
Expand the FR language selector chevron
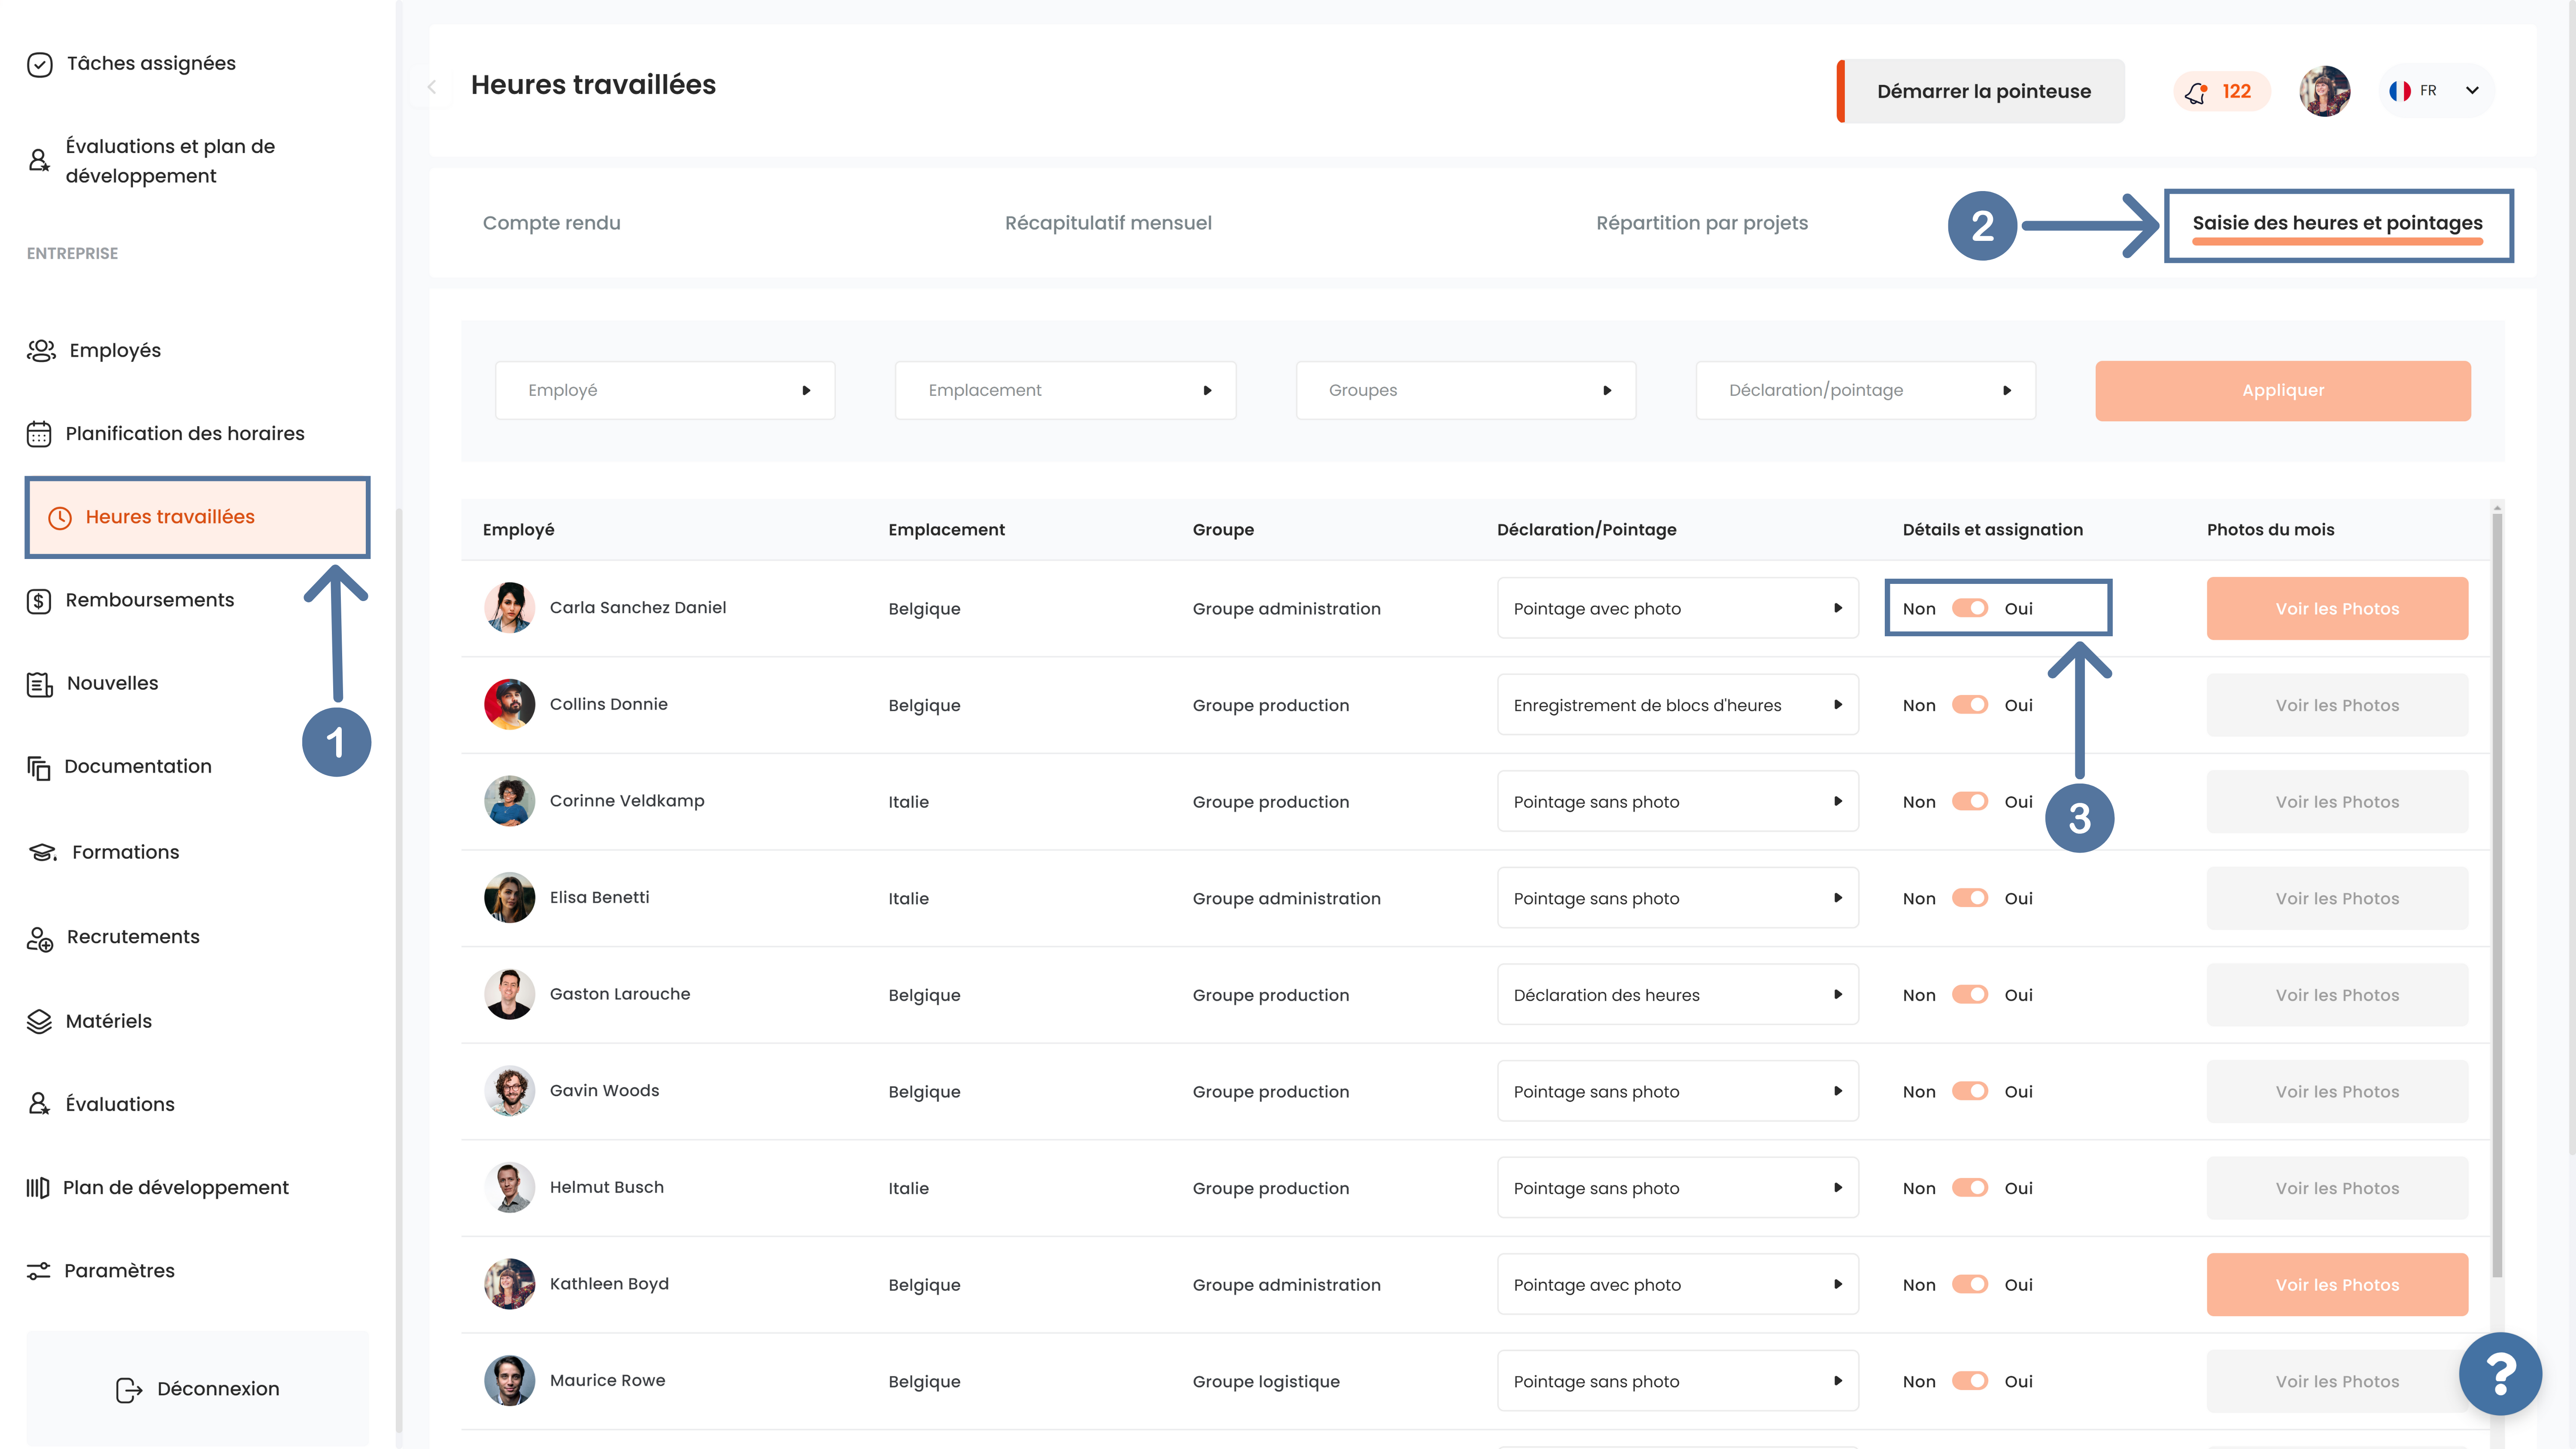pos(2472,91)
